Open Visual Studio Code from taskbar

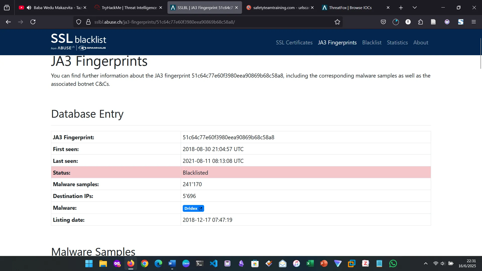pos(213,263)
